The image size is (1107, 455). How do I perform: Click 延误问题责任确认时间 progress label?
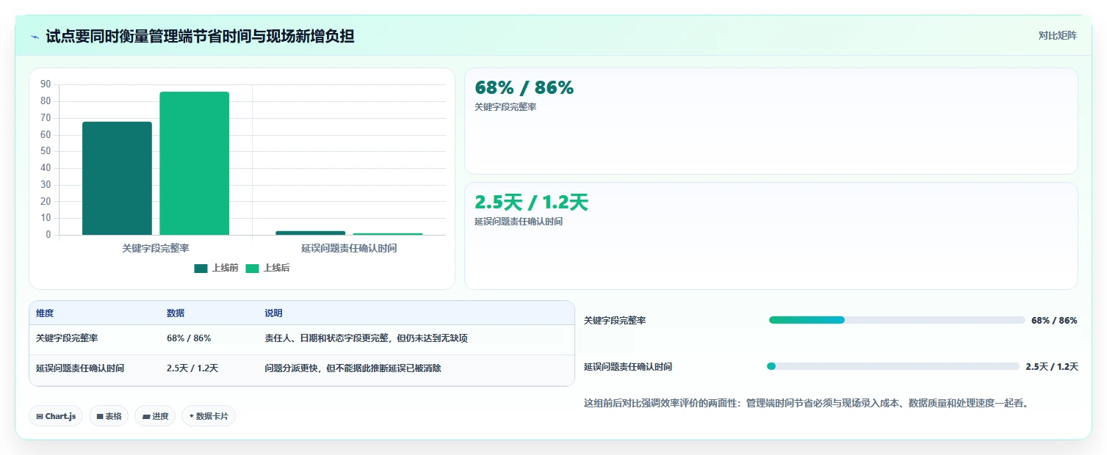click(628, 367)
